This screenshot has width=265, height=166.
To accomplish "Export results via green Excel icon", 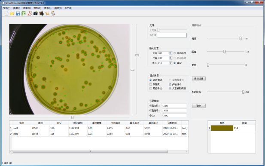I will point(24,13).
